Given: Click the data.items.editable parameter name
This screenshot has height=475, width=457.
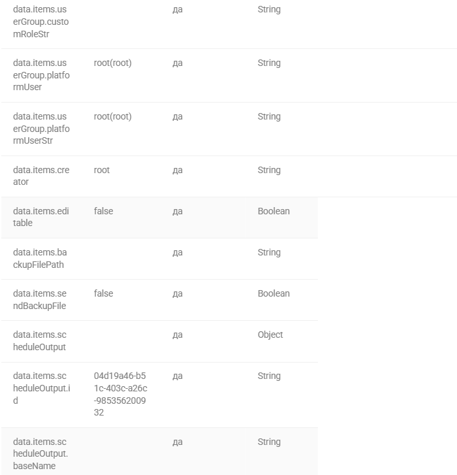Looking at the screenshot, I should coord(41,217).
